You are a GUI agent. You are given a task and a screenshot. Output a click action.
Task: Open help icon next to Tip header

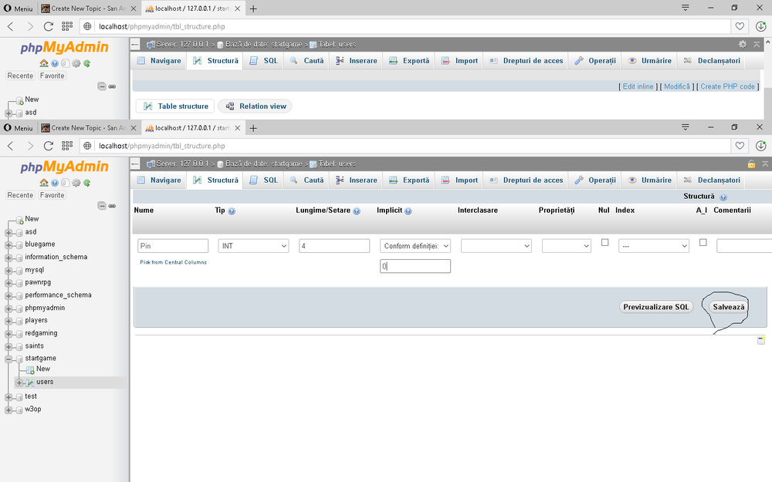pos(232,211)
